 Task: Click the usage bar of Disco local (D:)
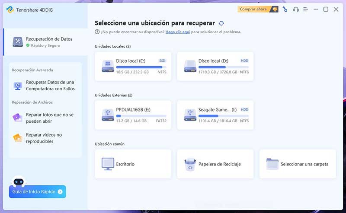(x=224, y=67)
